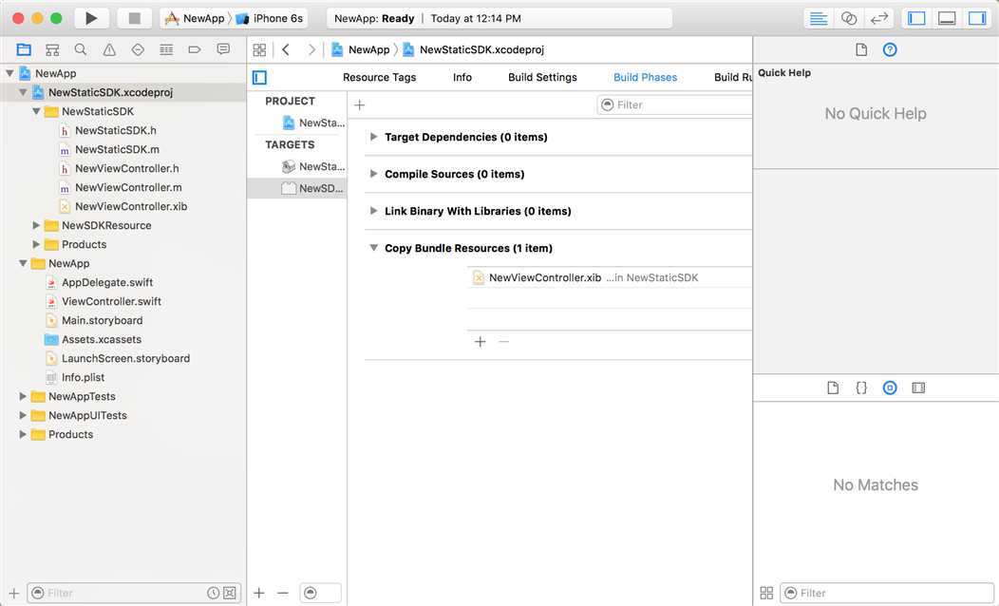This screenshot has width=999, height=606.
Task: Expand Link Binary With Libraries section
Action: (x=374, y=211)
